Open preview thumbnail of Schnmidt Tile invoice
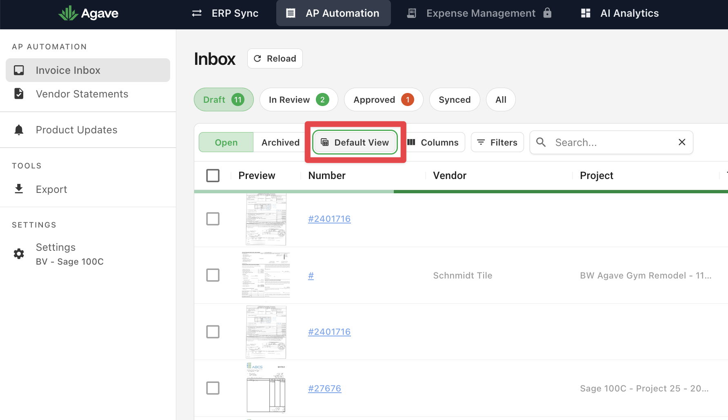The image size is (728, 420). point(266,275)
